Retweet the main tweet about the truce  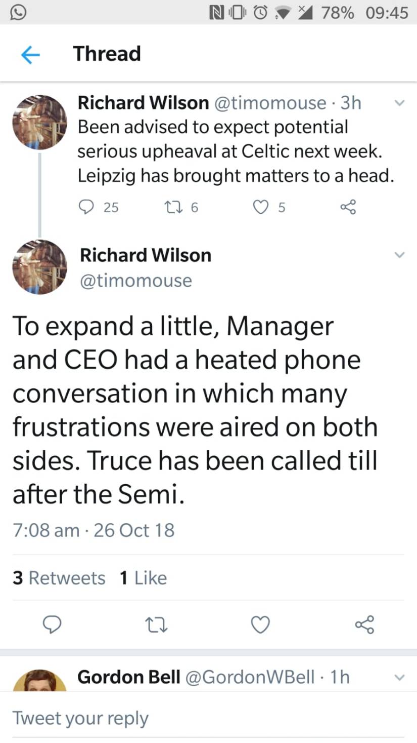pyautogui.click(x=157, y=625)
